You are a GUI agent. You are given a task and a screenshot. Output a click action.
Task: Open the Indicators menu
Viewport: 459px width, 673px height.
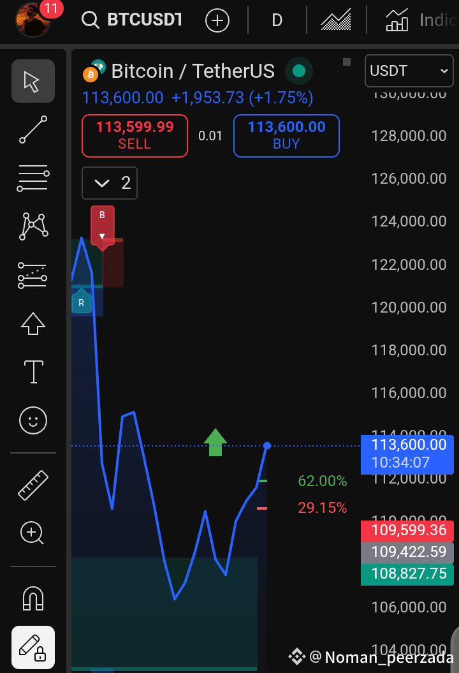420,20
